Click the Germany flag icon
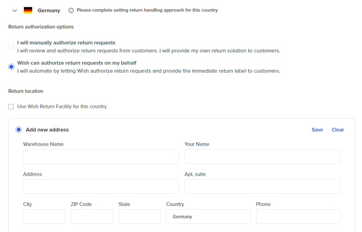362x232 pixels. (x=28, y=10)
